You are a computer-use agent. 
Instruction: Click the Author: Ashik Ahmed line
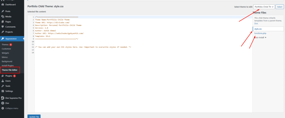tap(45, 31)
